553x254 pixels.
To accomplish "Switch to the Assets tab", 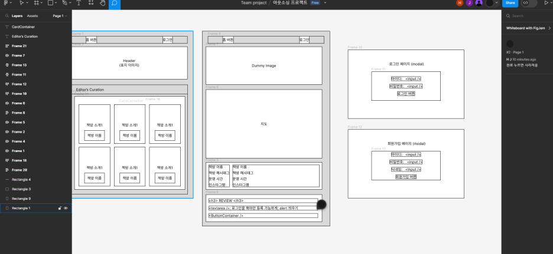I will 32,16.
